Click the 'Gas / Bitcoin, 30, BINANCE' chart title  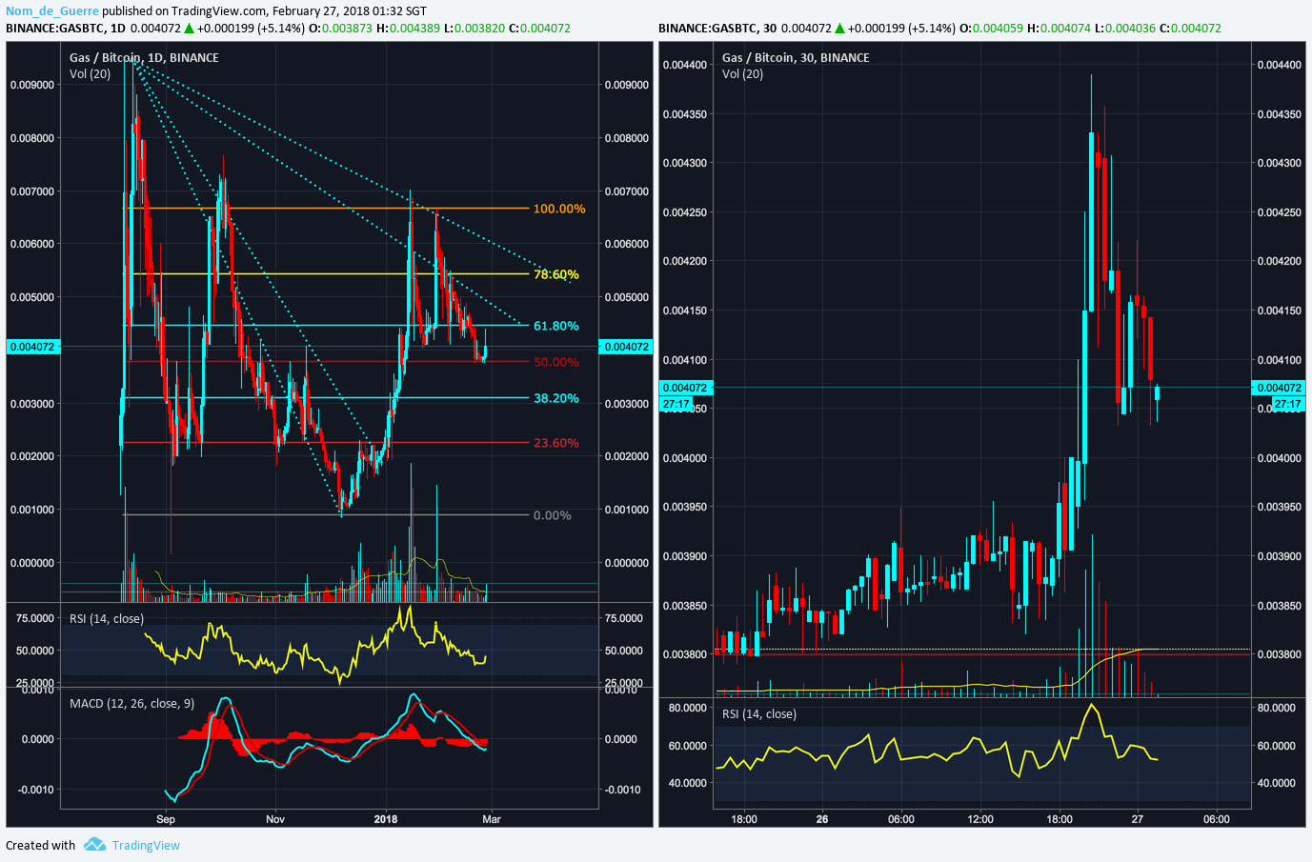(796, 58)
